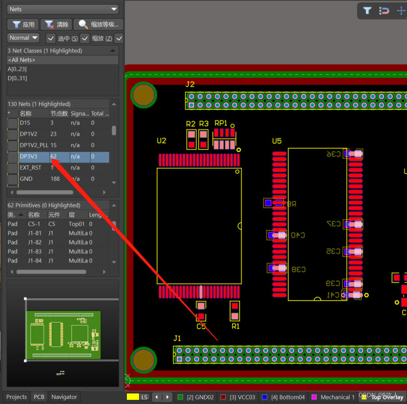Click nets list horizontal scroll left arrow

point(12,193)
